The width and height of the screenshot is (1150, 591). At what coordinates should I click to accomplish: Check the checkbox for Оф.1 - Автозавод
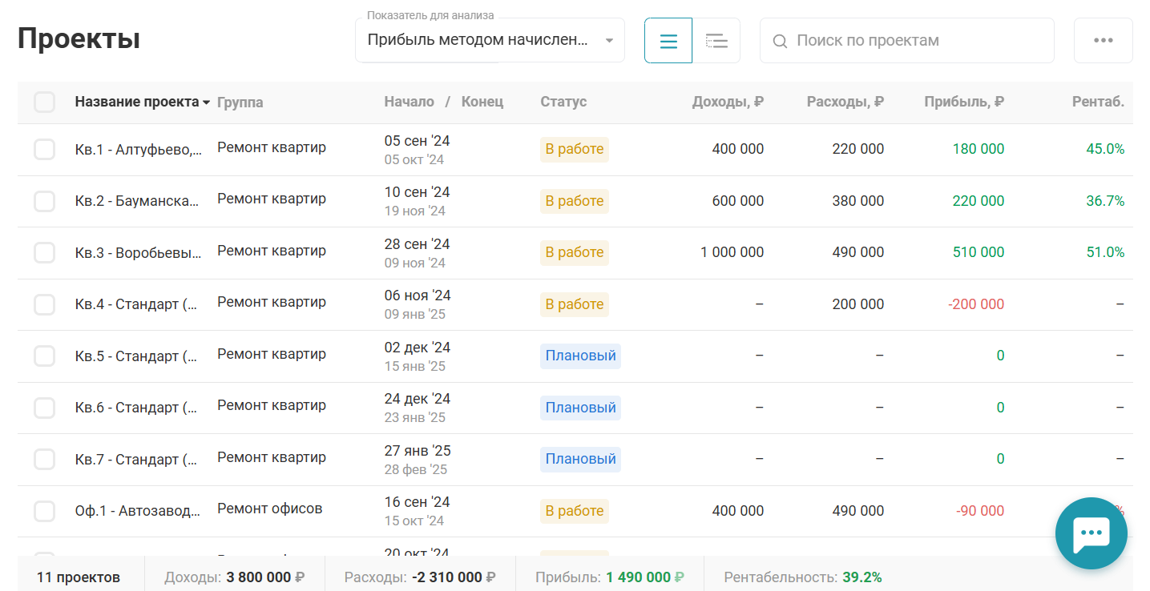(44, 511)
